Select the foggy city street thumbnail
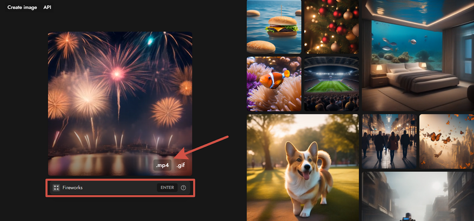Image resolution: width=474 pixels, height=221 pixels. point(418,197)
